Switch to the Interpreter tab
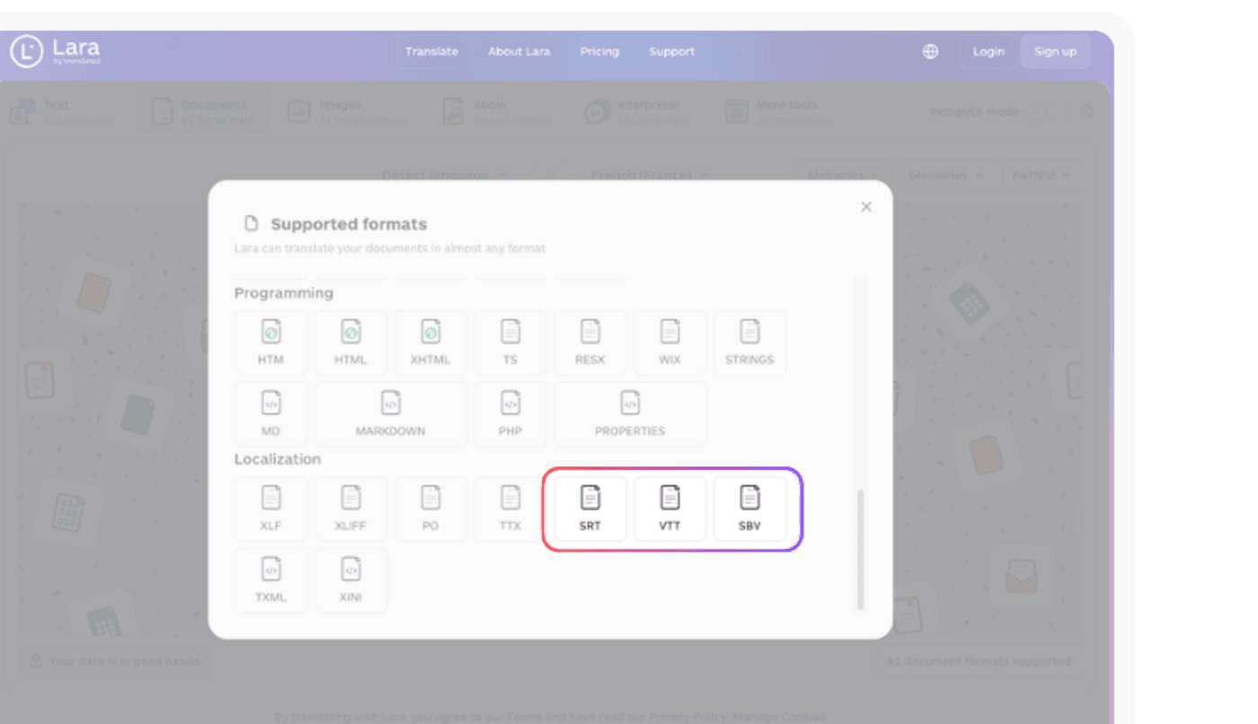Image resolution: width=1258 pixels, height=724 pixels. [x=639, y=112]
